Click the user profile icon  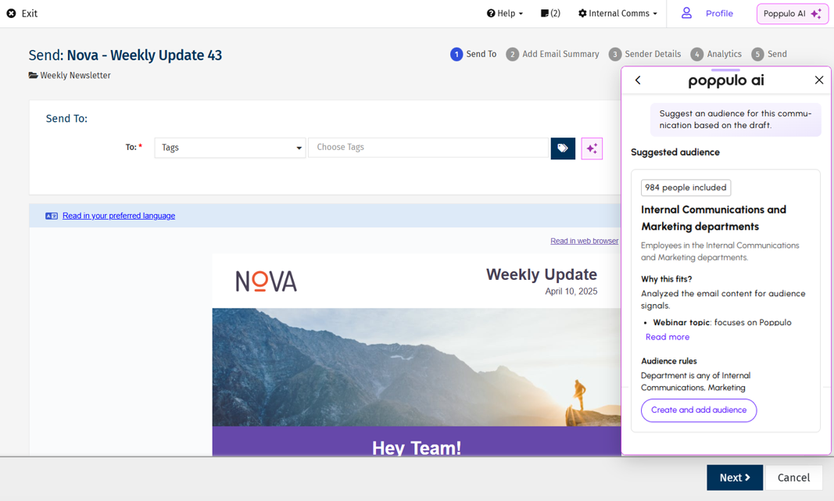point(687,13)
